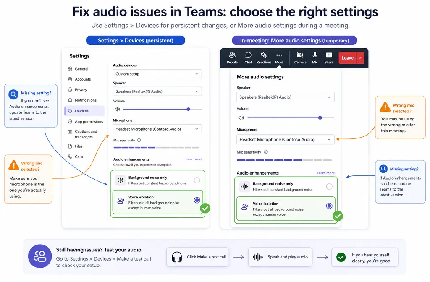The image size is (430, 282).
Task: Click Learn more link in More audio settings
Action: (x=325, y=173)
